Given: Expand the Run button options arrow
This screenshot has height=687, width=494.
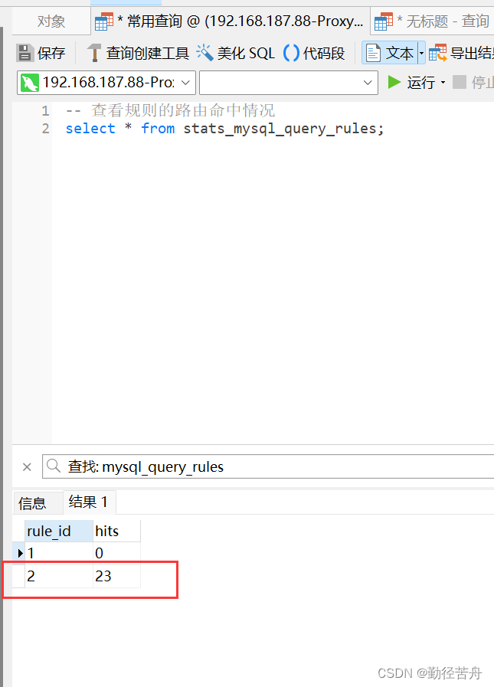Looking at the screenshot, I should coord(443,83).
